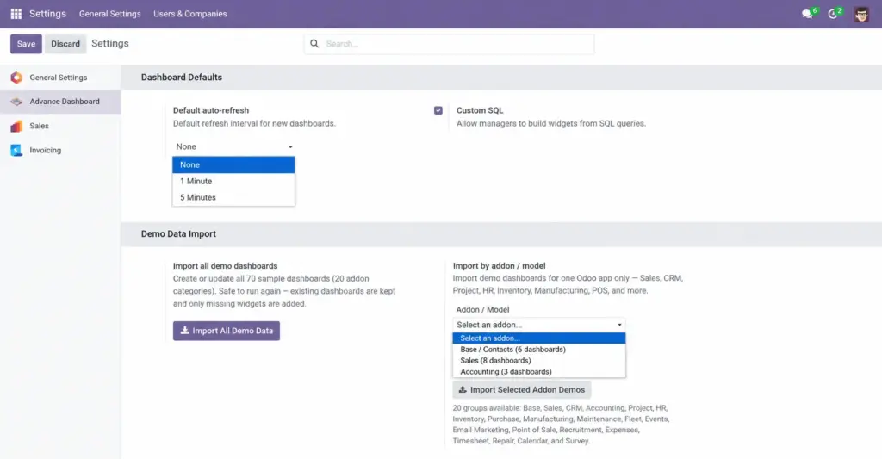Click Import Selected Addon Demos button
Image resolution: width=882 pixels, height=459 pixels.
click(521, 390)
